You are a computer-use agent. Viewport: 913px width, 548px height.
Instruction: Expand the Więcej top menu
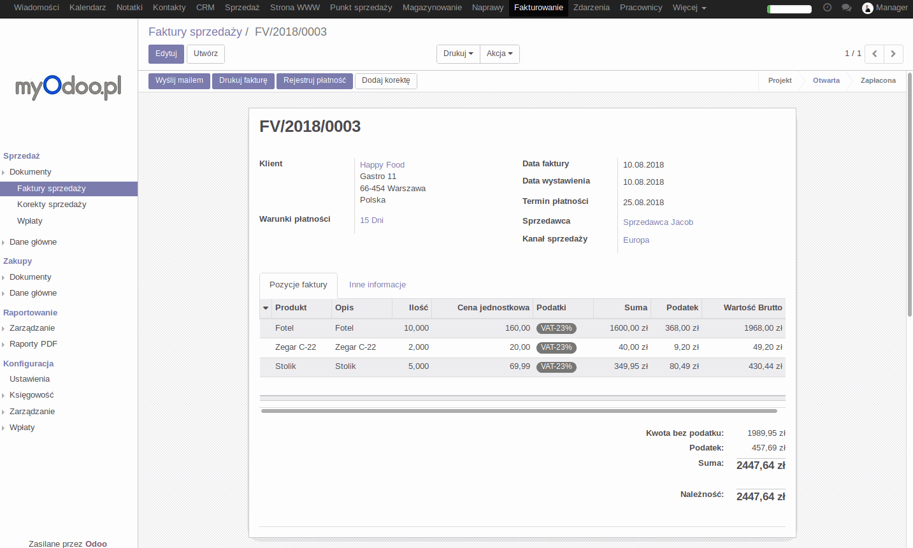pyautogui.click(x=689, y=8)
